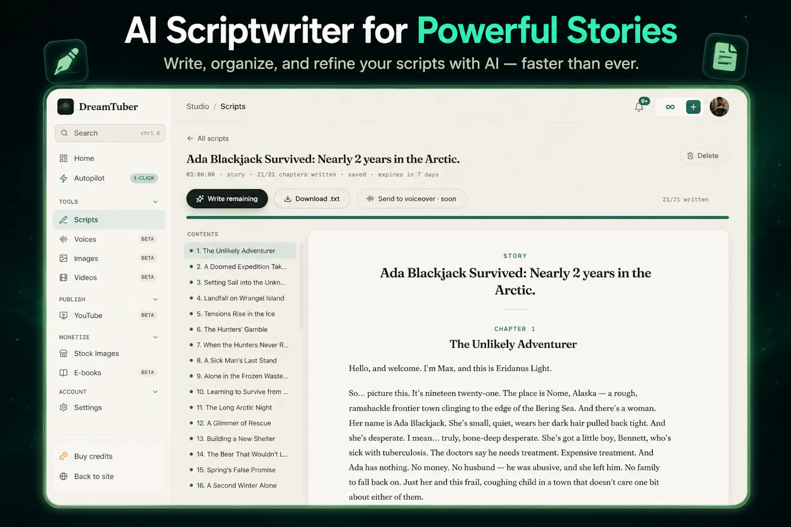Click the Scripts breadcrumb

[233, 106]
